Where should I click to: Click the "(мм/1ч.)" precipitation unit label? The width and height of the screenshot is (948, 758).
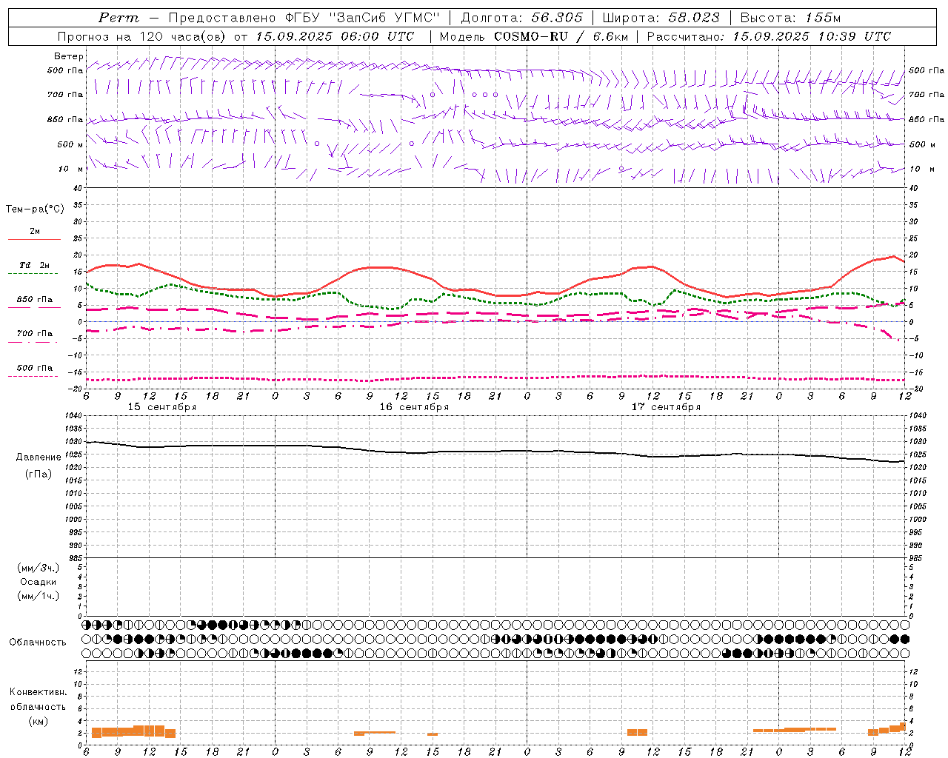(39, 596)
